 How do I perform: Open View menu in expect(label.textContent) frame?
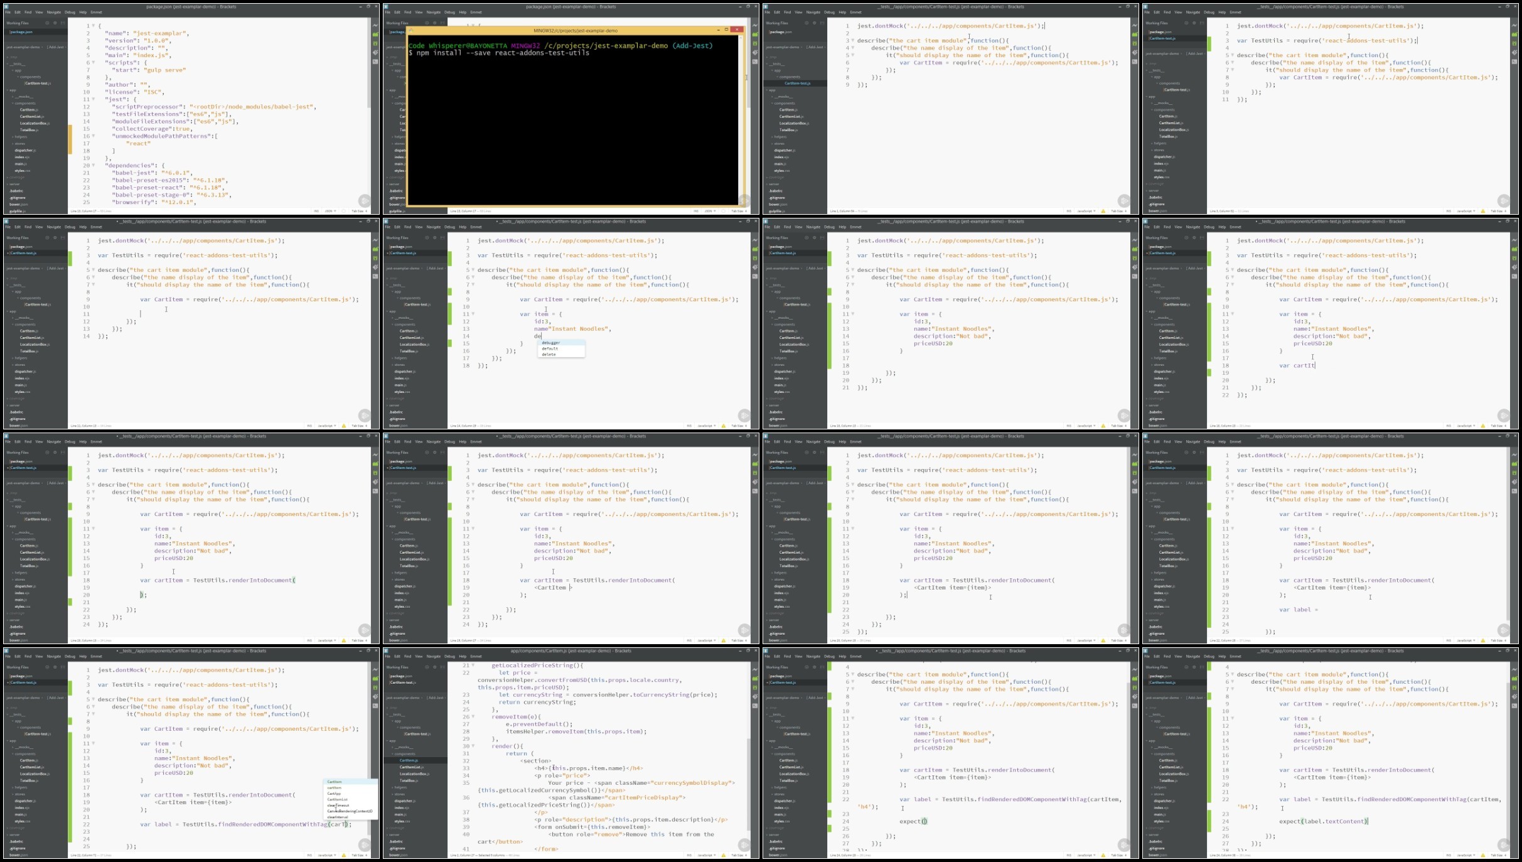pos(1178,656)
